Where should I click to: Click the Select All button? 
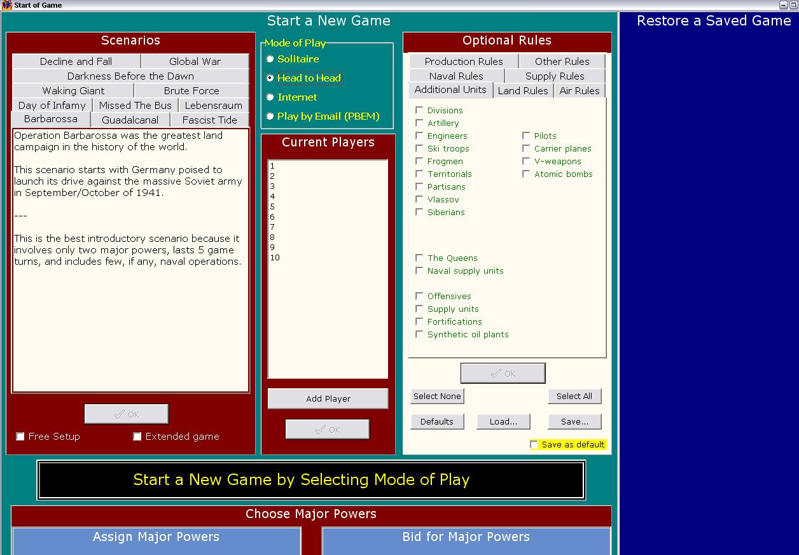tap(574, 396)
